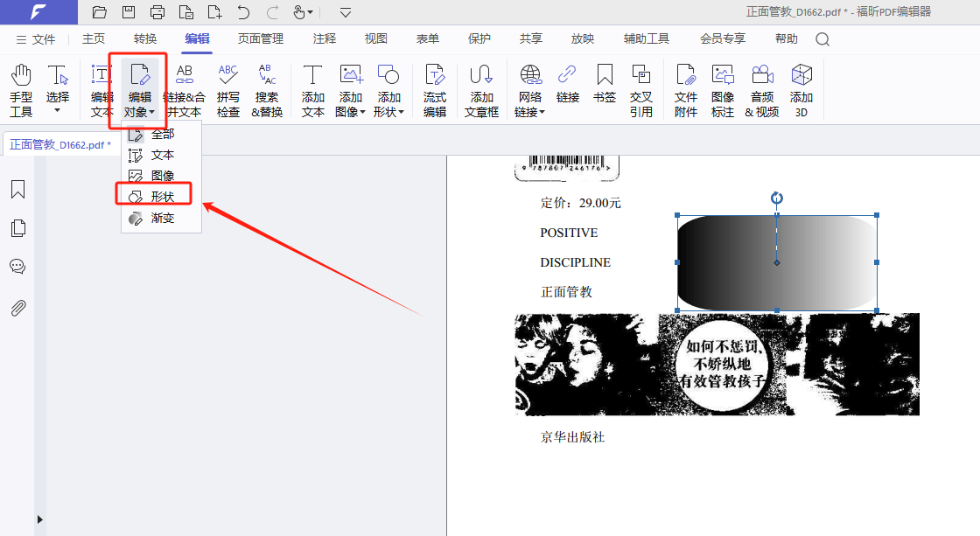The image size is (980, 536).
Task: Click the rotation handle above gradient shape
Action: coord(776,198)
